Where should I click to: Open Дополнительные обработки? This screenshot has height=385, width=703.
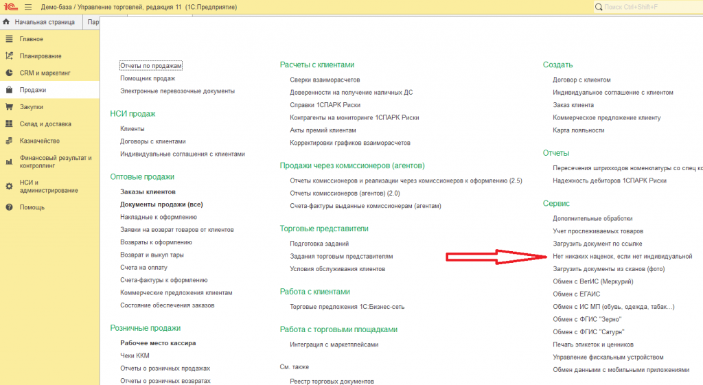tap(592, 218)
